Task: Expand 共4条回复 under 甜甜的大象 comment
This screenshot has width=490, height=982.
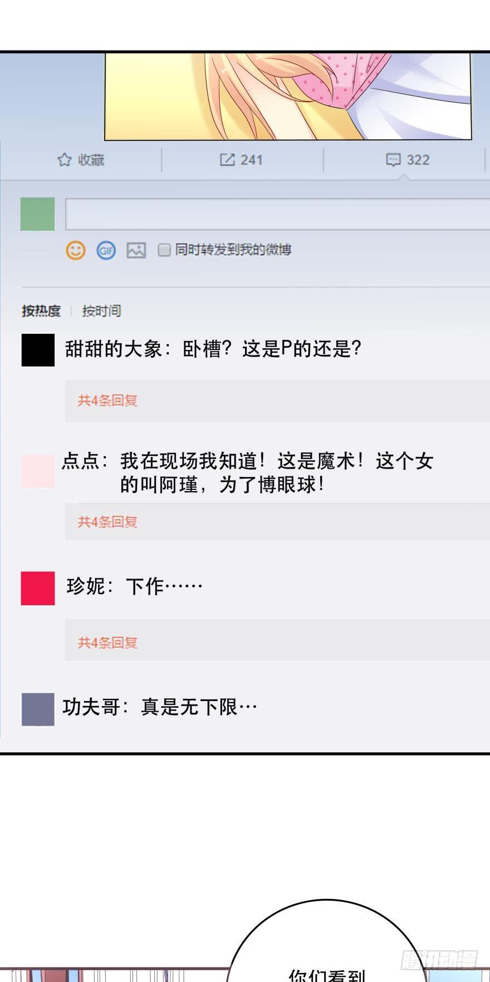Action: 107,401
